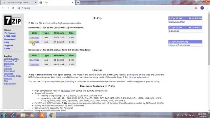Open the Support sidebar link
Image resolution: width=210 pixels, height=118 pixels.
9,45
